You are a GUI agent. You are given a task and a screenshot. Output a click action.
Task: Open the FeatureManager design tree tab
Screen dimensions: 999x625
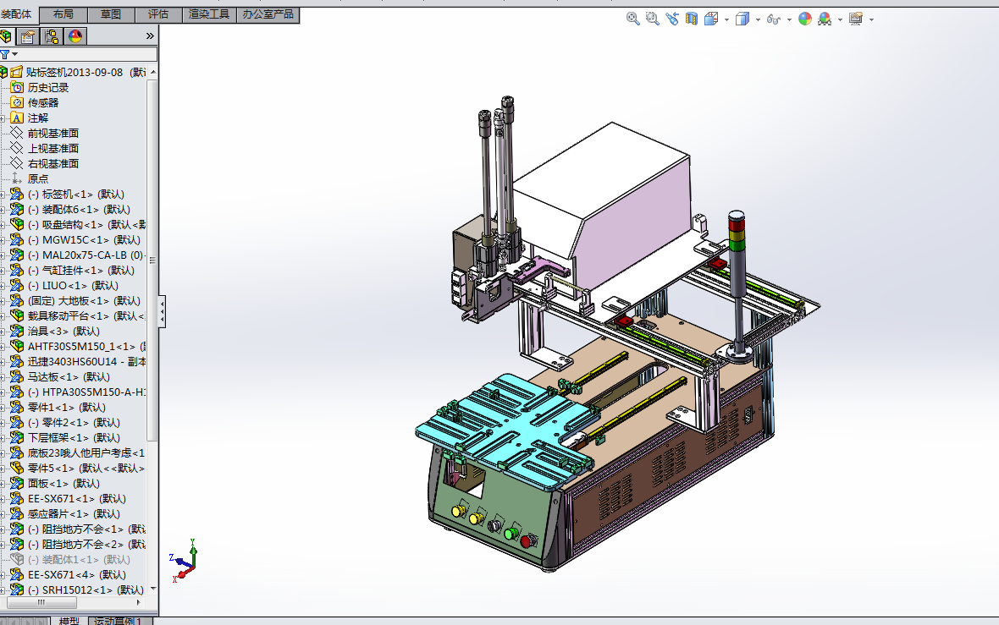coord(7,36)
